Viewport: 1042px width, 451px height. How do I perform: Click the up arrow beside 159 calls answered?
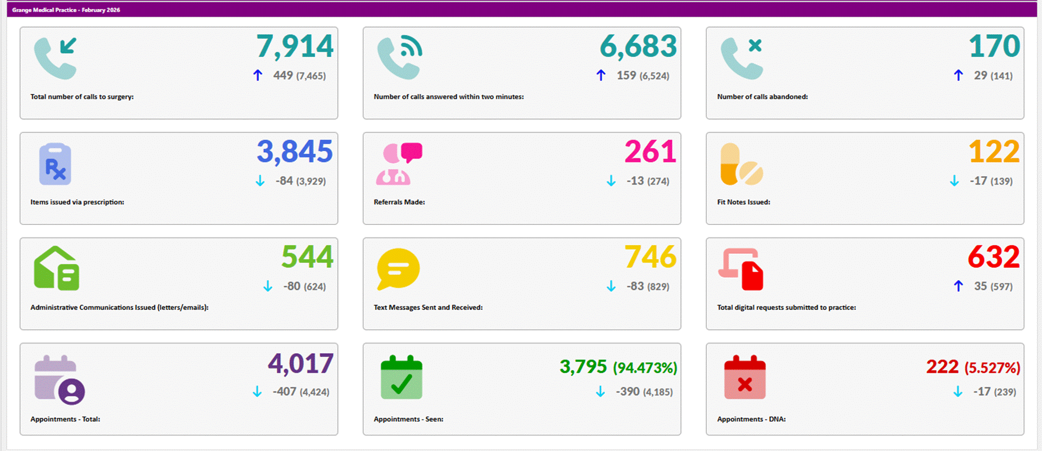[601, 75]
